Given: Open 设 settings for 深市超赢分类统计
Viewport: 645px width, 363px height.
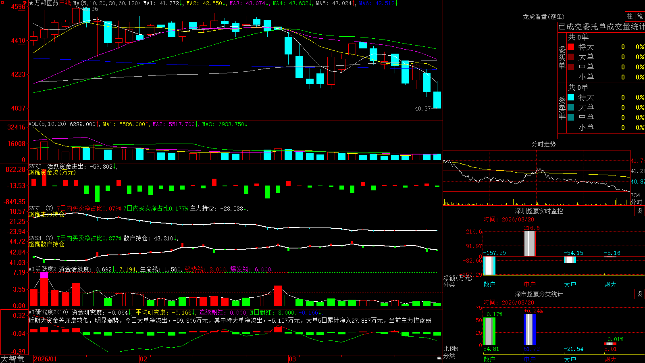Looking at the screenshot, I should [x=640, y=294].
